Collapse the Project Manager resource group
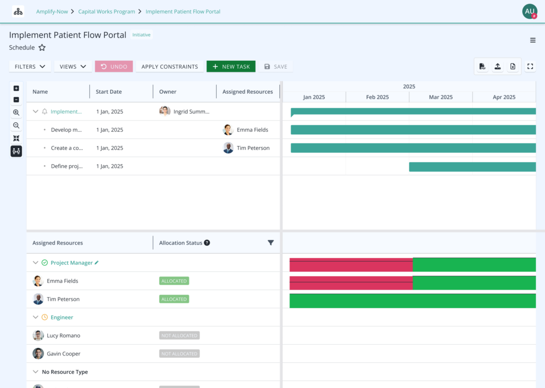Viewport: 545px width, 388px height. click(x=36, y=263)
